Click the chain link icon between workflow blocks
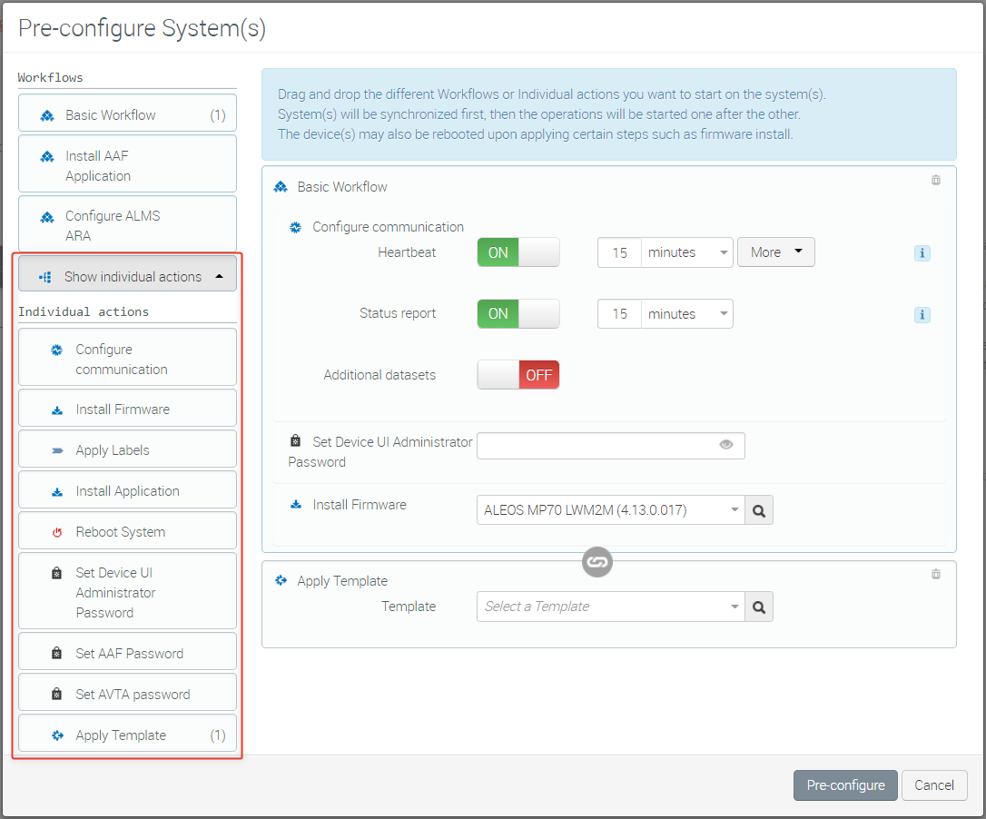This screenshot has height=819, width=986. (597, 562)
